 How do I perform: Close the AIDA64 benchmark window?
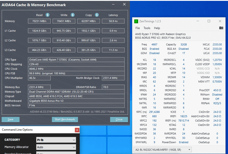[124, 4]
